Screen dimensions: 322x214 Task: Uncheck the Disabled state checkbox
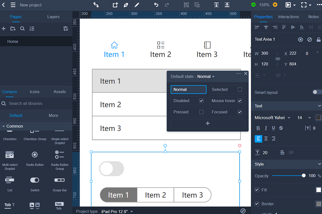point(202,101)
